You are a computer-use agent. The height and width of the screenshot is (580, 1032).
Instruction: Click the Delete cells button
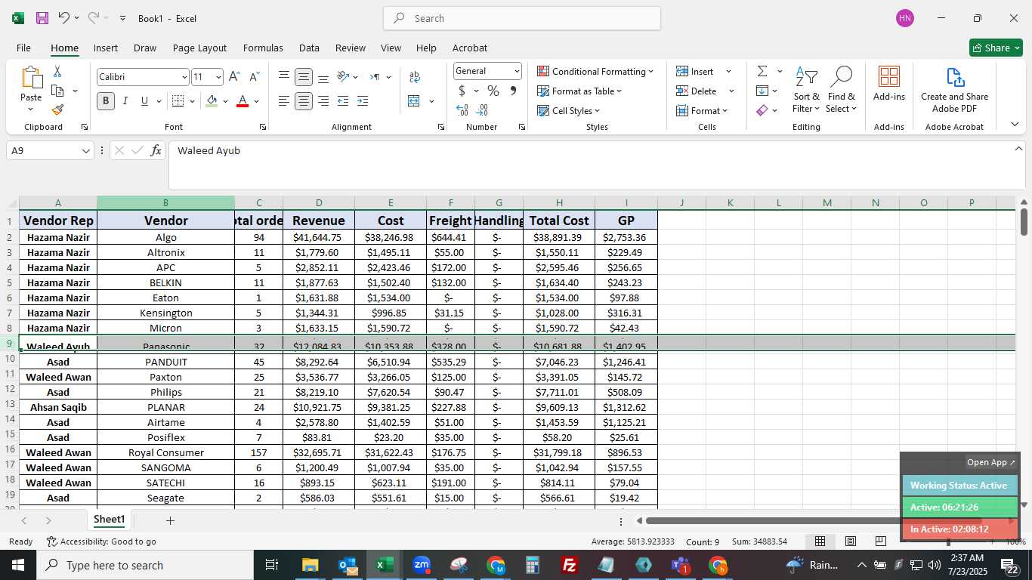(x=697, y=91)
